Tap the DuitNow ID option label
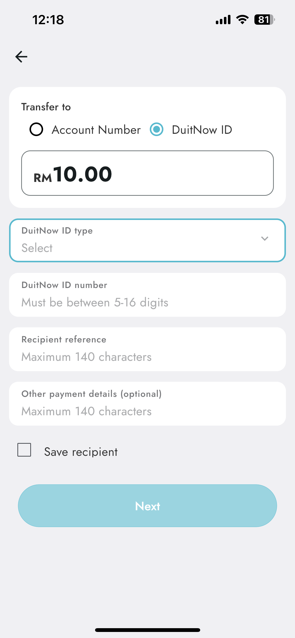 tap(202, 130)
